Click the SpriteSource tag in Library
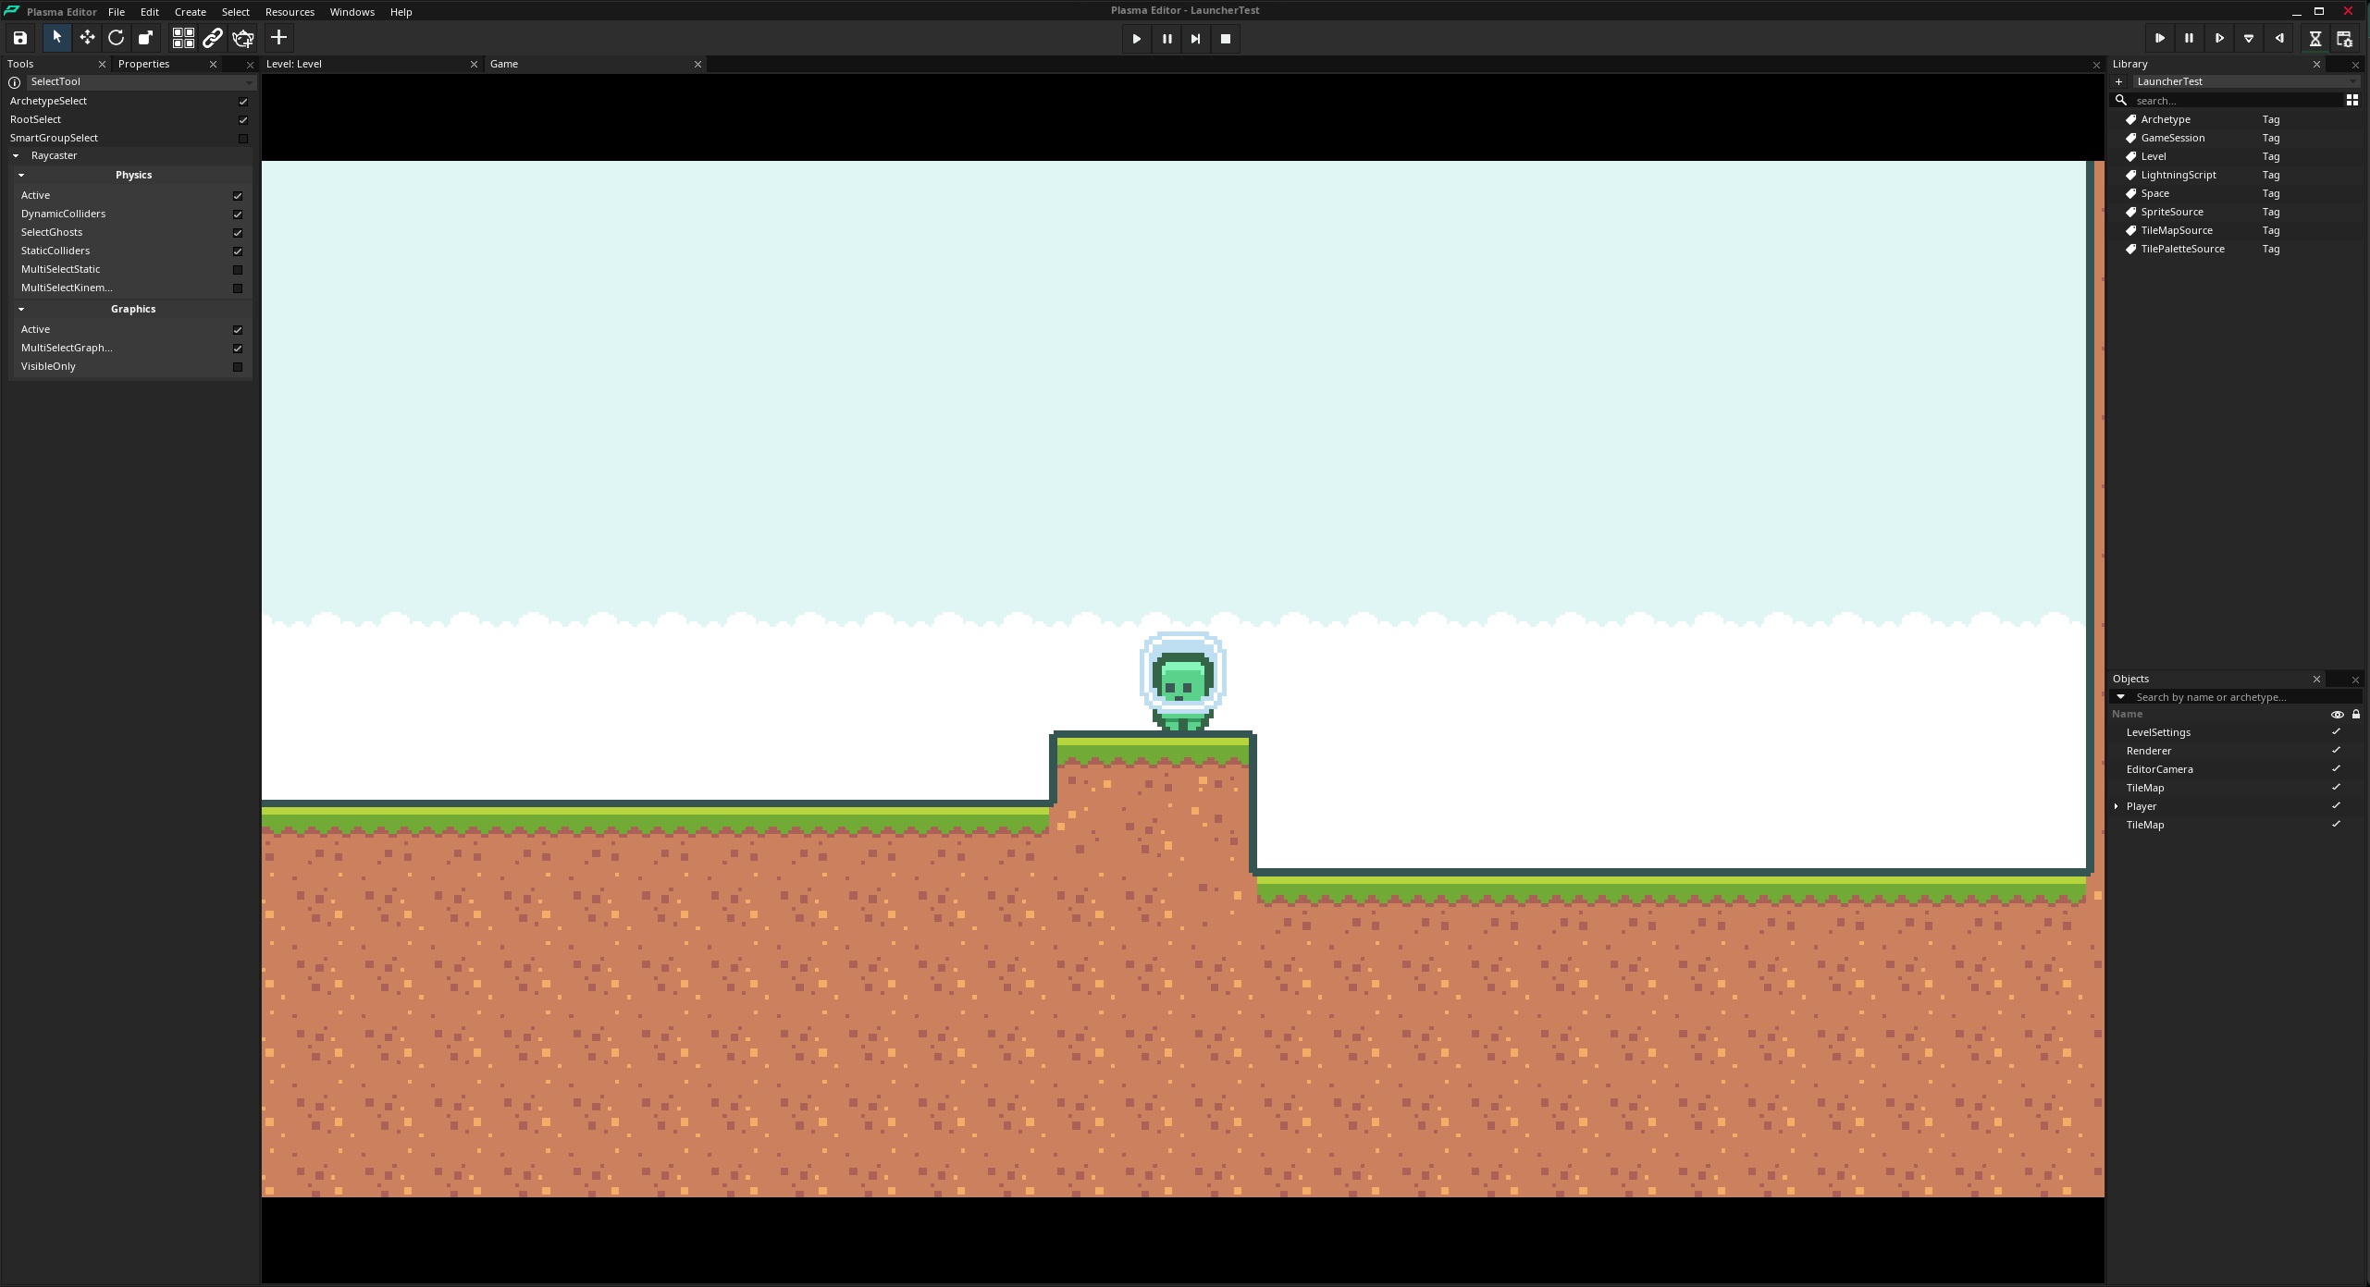This screenshot has width=2370, height=1287. (x=2171, y=212)
